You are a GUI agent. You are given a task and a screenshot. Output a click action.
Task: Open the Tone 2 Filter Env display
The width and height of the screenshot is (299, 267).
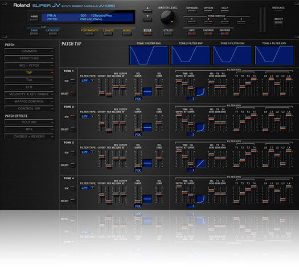coord(190,55)
